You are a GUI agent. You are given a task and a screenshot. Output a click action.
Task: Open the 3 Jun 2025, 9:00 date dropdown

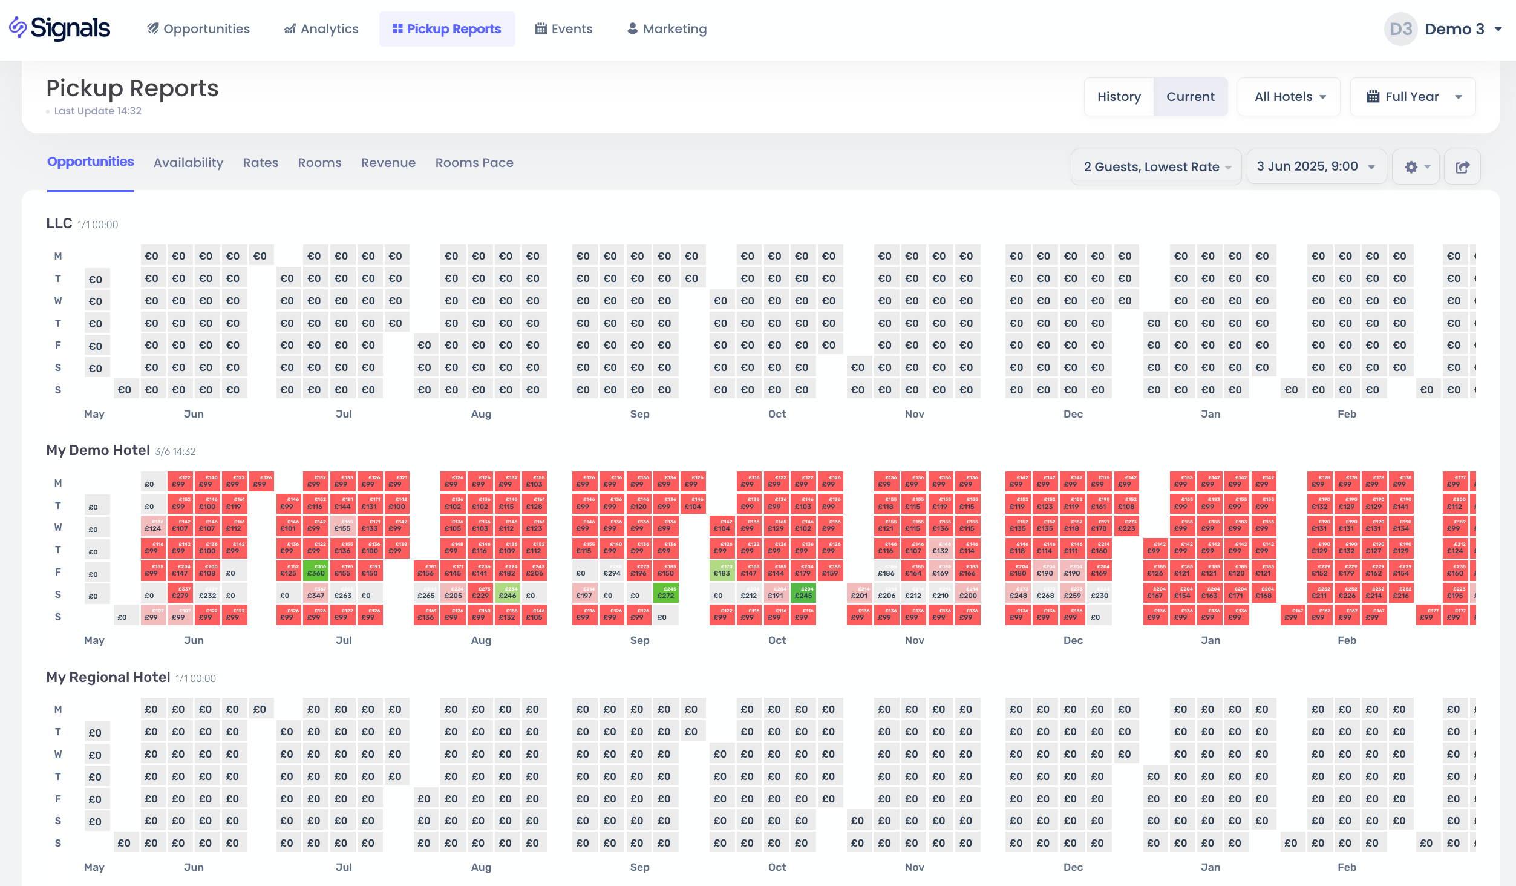coord(1316,166)
